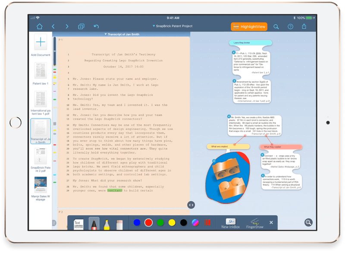
Task: Select the 'What we created' label
Action: point(228,147)
